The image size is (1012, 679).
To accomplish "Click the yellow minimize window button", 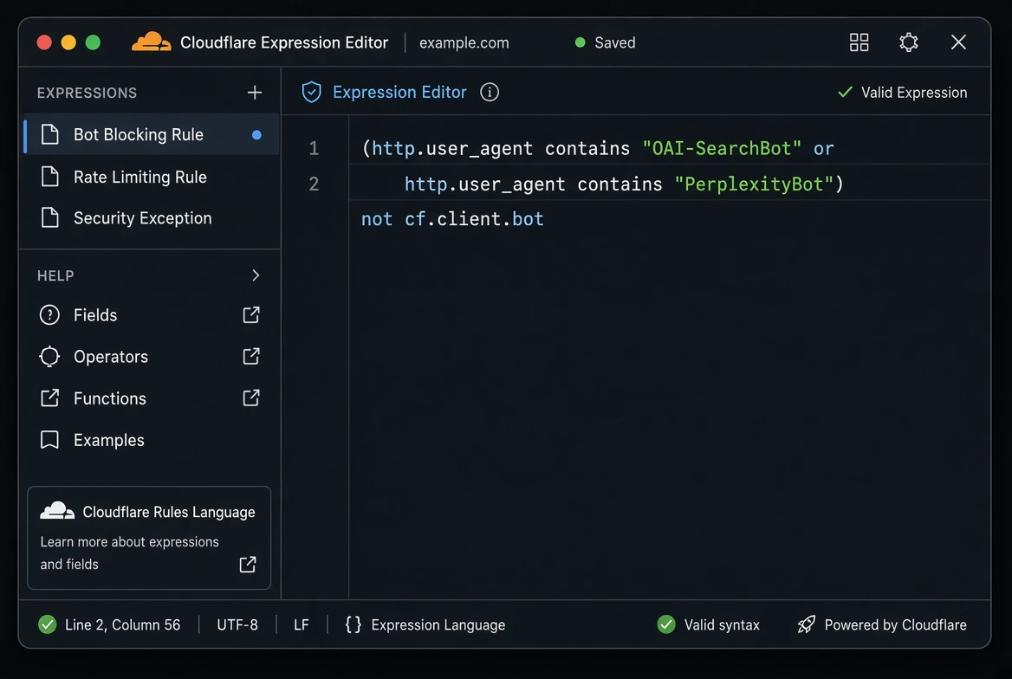I will [68, 42].
